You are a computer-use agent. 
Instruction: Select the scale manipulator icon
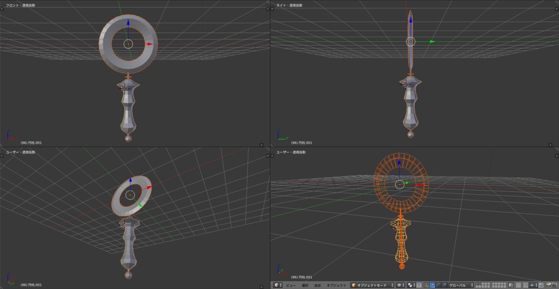tap(444, 285)
